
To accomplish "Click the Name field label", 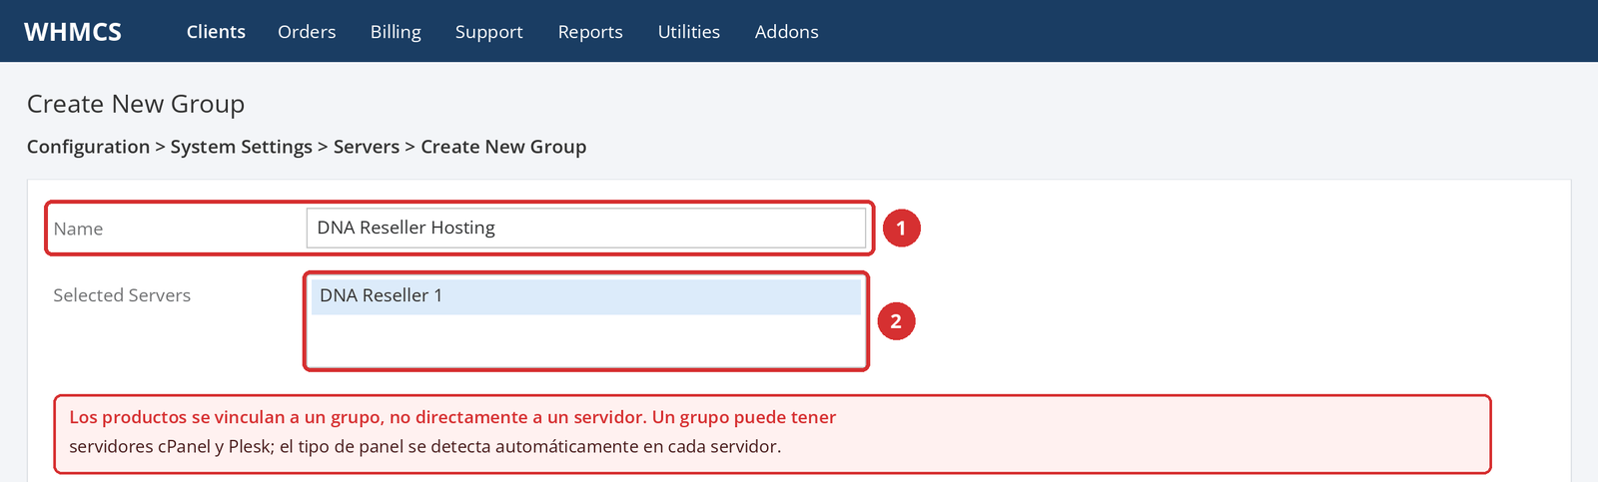I will tap(78, 229).
